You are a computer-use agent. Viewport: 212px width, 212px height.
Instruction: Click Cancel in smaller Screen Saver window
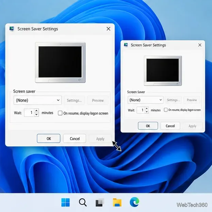(x=170, y=126)
